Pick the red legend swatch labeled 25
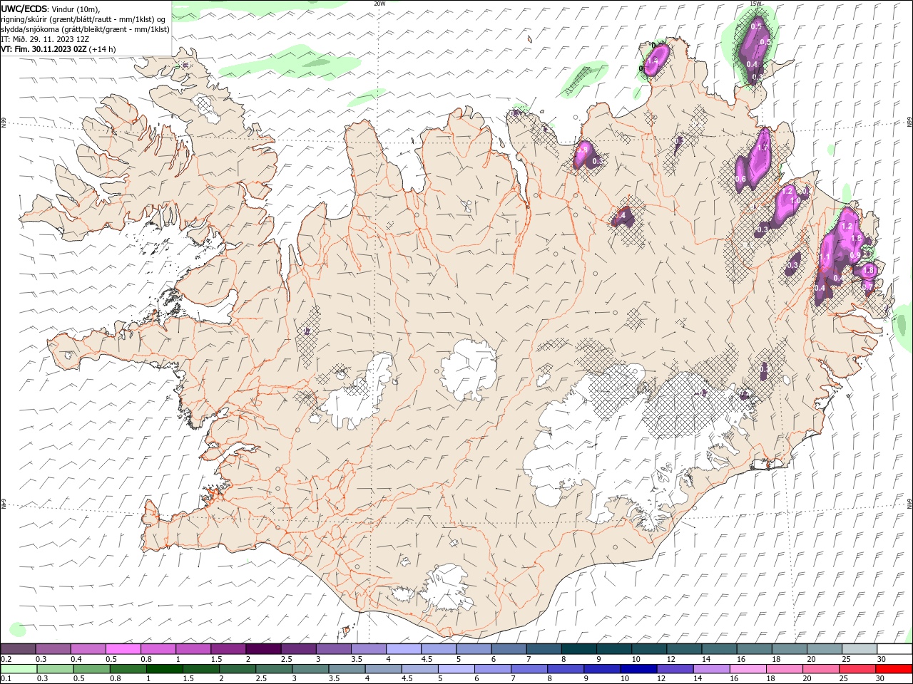 coord(856,669)
